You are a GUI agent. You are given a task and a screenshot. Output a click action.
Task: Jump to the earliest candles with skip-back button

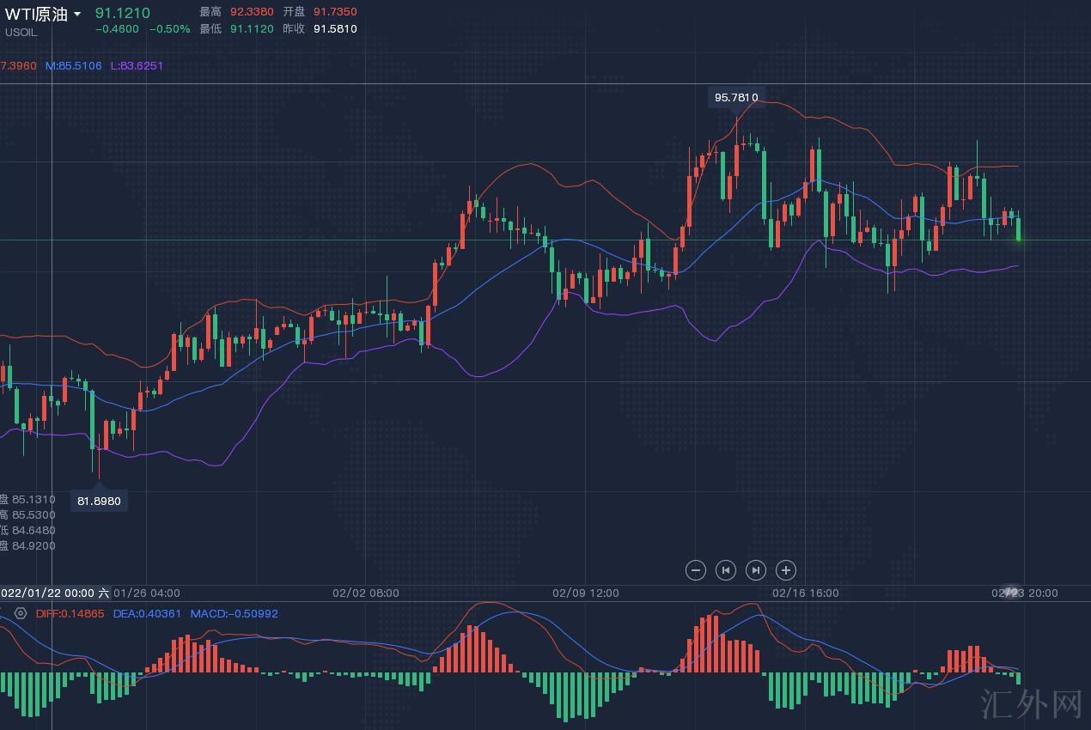point(726,570)
